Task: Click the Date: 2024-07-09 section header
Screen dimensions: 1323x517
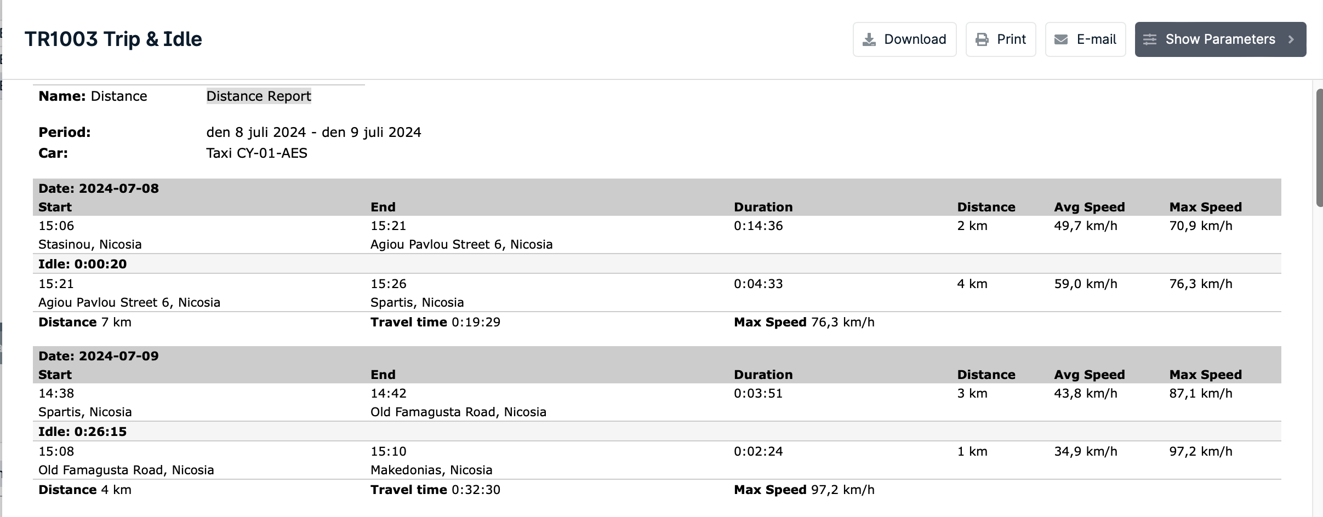Action: (x=99, y=356)
